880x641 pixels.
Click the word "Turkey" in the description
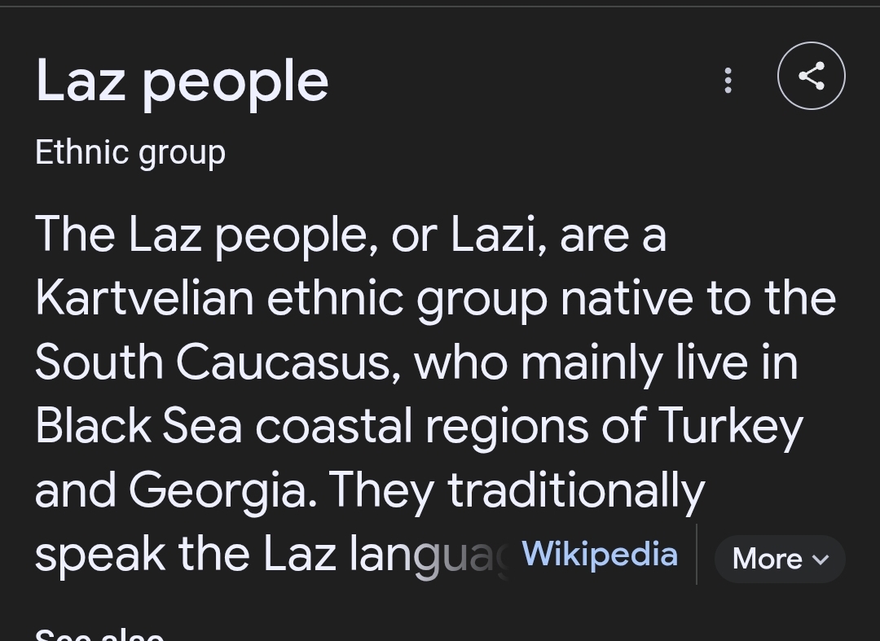tap(730, 427)
